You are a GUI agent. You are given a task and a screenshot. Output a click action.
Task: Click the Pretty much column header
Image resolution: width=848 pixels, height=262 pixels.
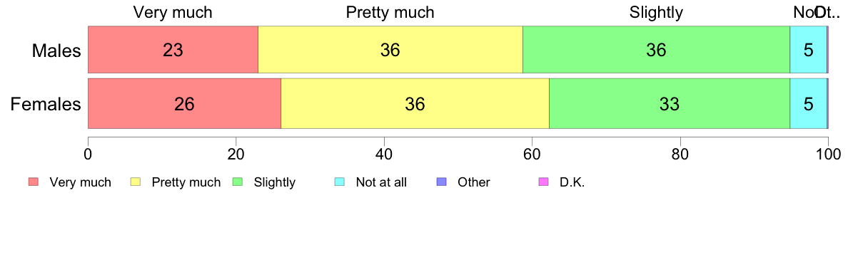tap(390, 12)
